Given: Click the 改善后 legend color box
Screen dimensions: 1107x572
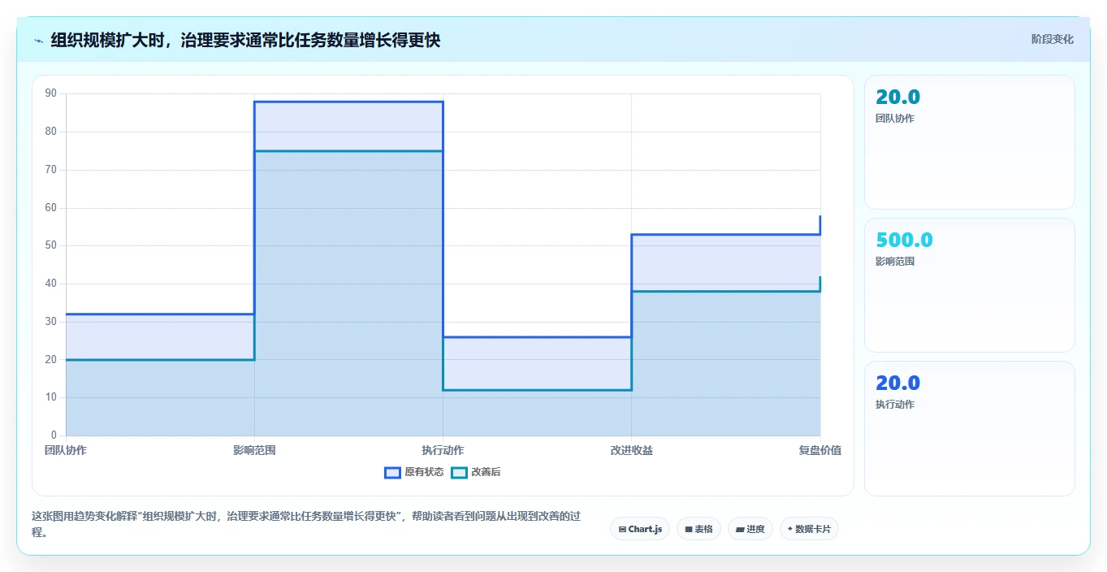Looking at the screenshot, I should [x=460, y=472].
